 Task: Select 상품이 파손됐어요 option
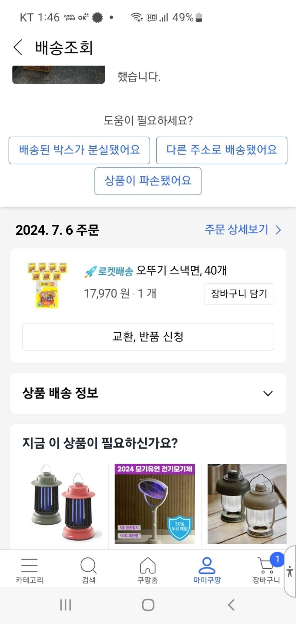148,181
